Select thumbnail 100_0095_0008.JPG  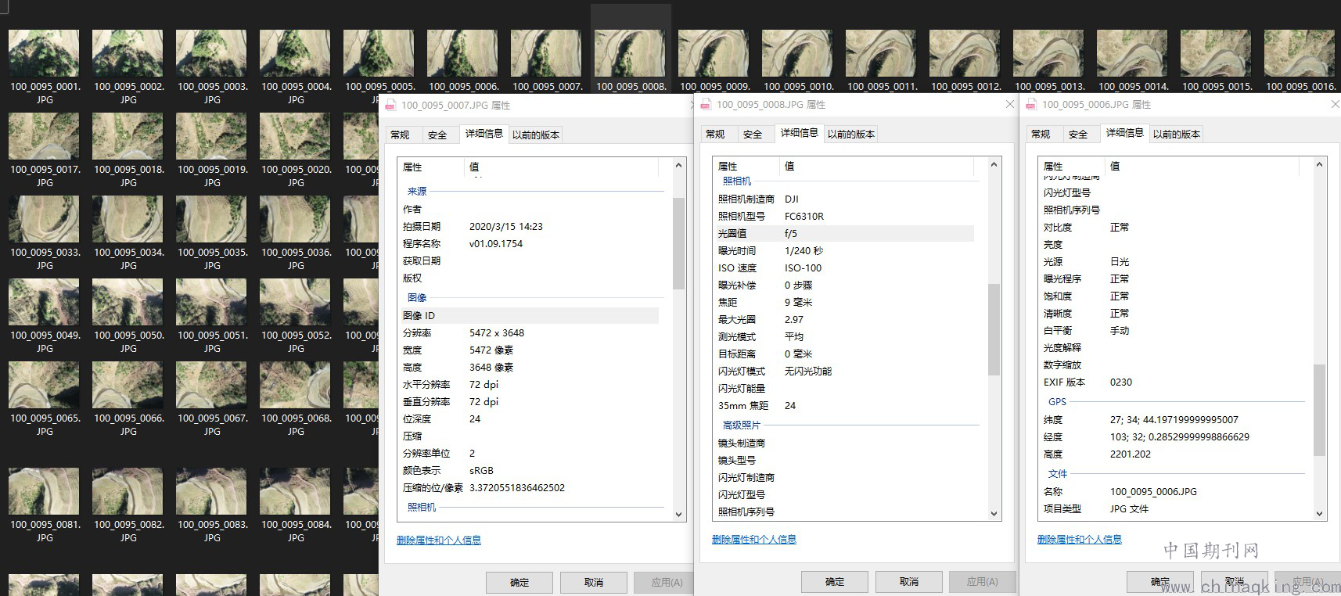tap(630, 53)
